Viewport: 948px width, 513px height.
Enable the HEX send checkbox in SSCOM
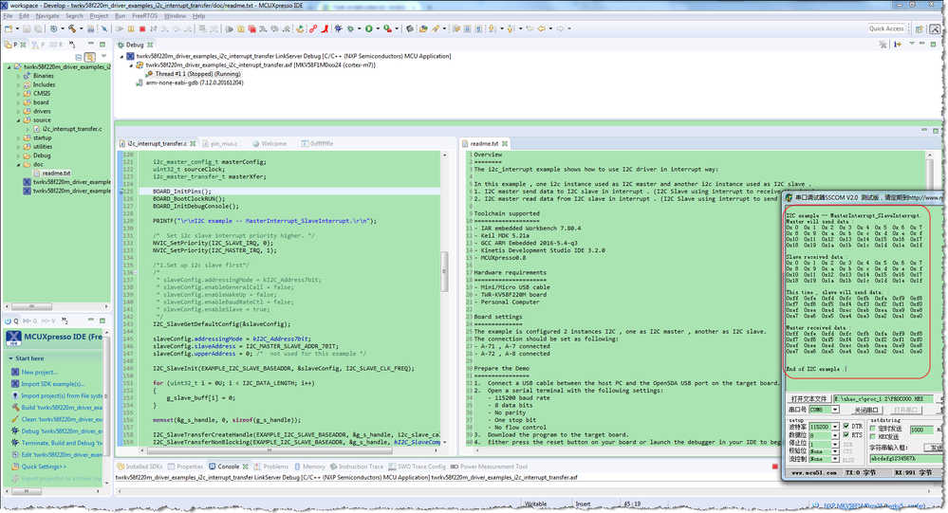tap(872, 436)
